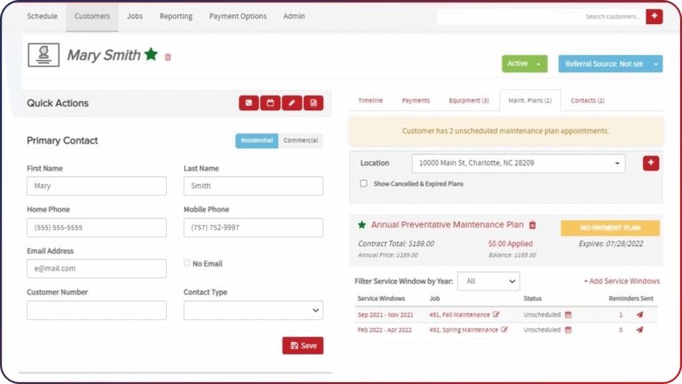The image size is (682, 384).
Task: Open the Active status dropdown
Action: (525, 64)
